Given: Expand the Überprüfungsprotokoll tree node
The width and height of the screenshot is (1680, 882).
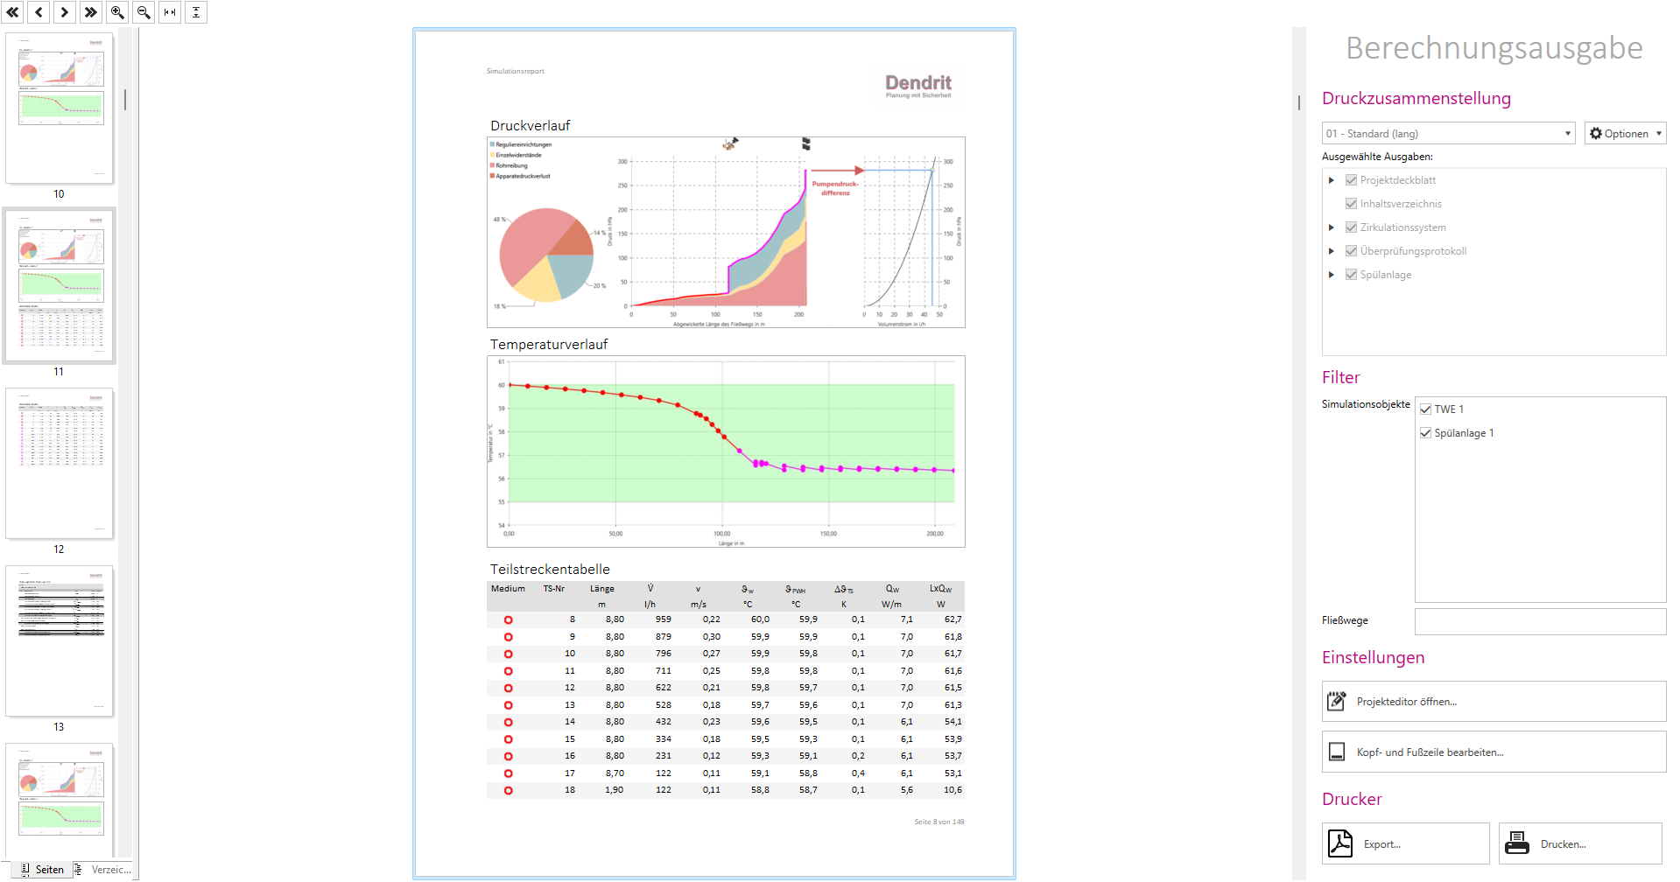Looking at the screenshot, I should [x=1332, y=251].
